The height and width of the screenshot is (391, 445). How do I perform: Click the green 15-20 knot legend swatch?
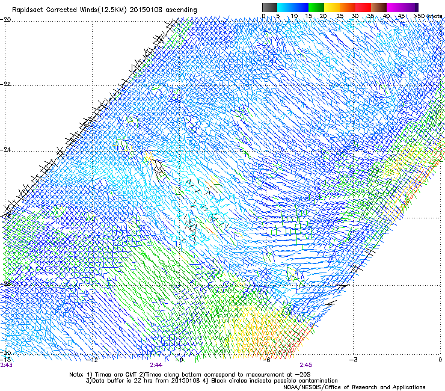(316, 7)
